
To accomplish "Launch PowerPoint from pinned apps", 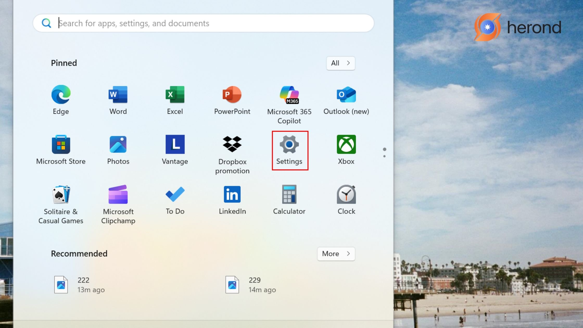I will click(232, 94).
